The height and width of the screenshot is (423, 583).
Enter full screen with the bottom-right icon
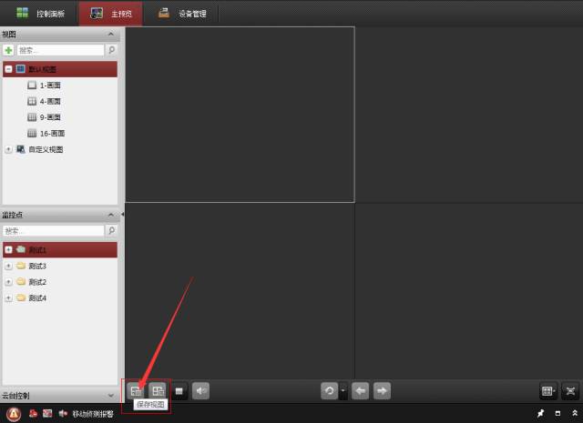tap(570, 390)
